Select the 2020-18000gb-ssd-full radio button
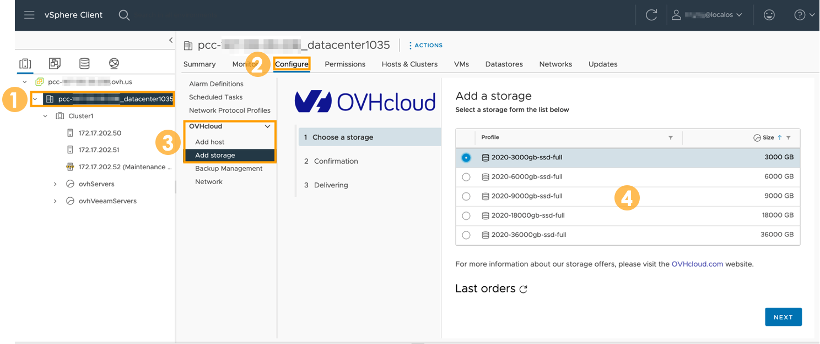Image resolution: width=820 pixels, height=344 pixels. tap(466, 215)
